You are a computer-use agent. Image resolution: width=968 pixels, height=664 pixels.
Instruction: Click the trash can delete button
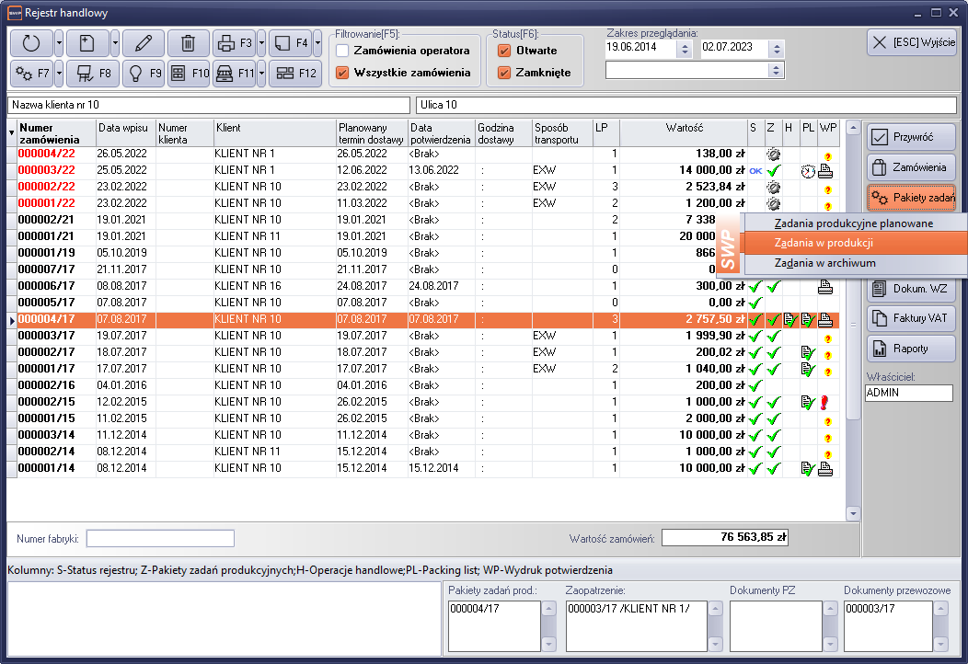[x=188, y=42]
